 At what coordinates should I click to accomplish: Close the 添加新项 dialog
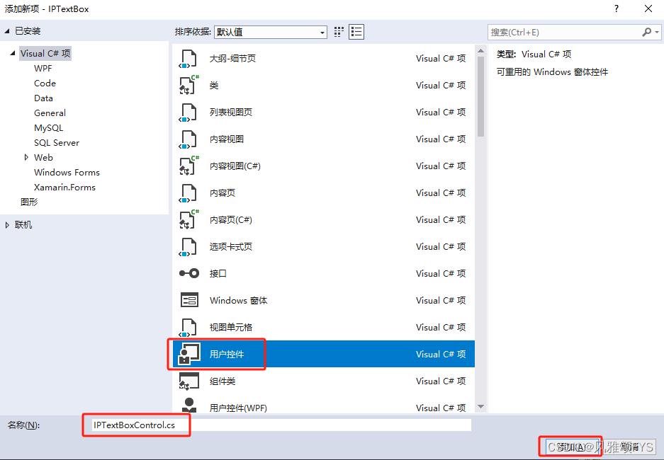pos(648,9)
